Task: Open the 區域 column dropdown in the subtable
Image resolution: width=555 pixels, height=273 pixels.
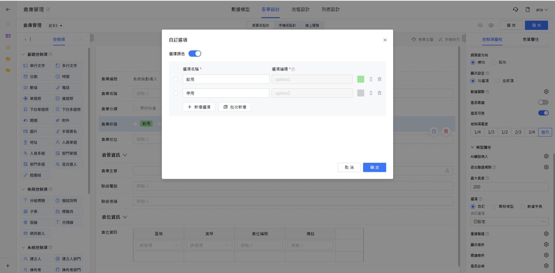Action: click(x=158, y=245)
